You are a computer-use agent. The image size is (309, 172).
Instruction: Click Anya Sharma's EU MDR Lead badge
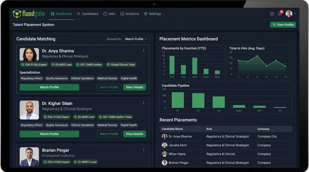pos(62,65)
